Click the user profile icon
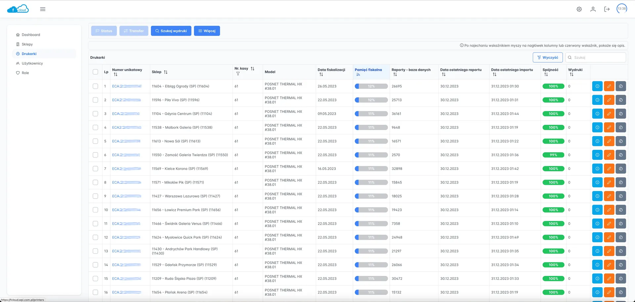 pos(593,9)
